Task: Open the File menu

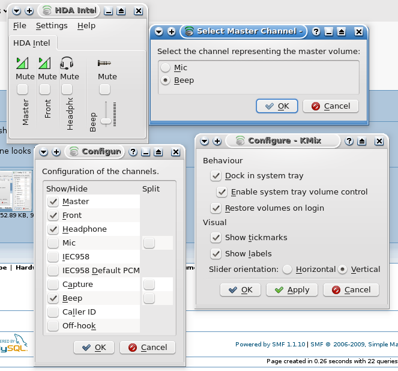Action: pos(20,26)
